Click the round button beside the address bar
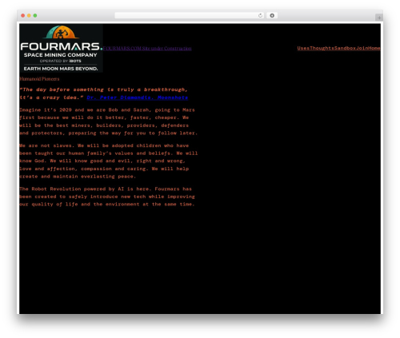The width and height of the screenshot is (400, 338). [272, 16]
